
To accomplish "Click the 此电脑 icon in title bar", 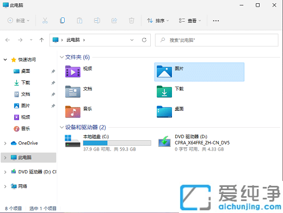I will [5, 5].
